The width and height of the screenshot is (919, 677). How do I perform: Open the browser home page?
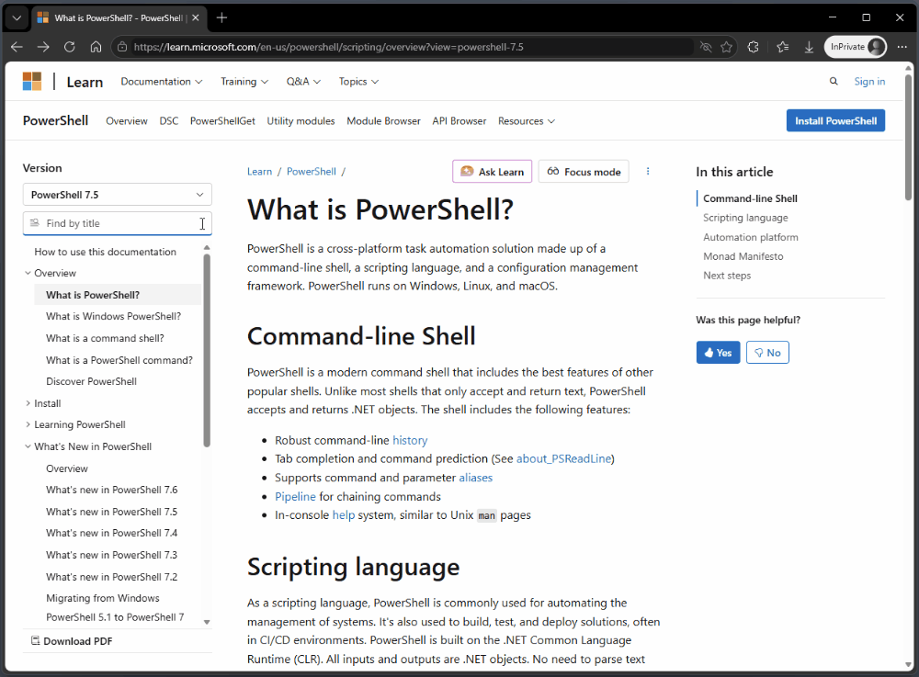tap(96, 47)
